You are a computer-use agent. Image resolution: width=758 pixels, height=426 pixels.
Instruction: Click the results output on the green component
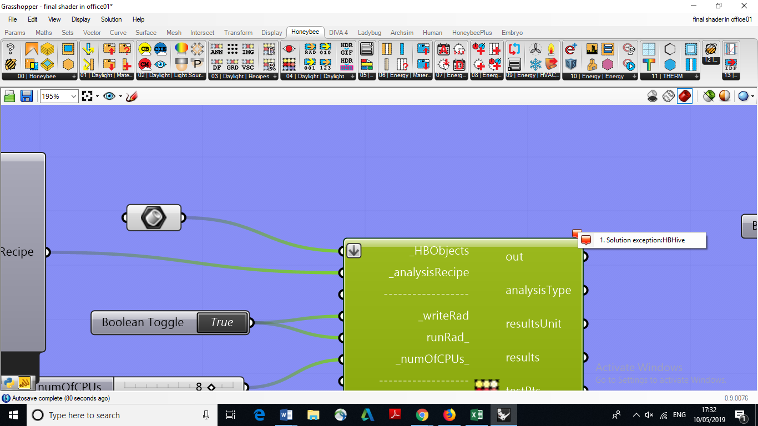[x=523, y=357]
